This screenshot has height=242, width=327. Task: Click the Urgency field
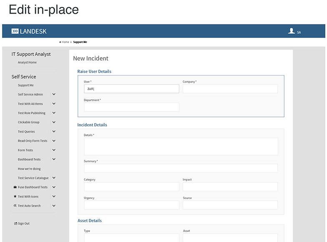(x=131, y=205)
